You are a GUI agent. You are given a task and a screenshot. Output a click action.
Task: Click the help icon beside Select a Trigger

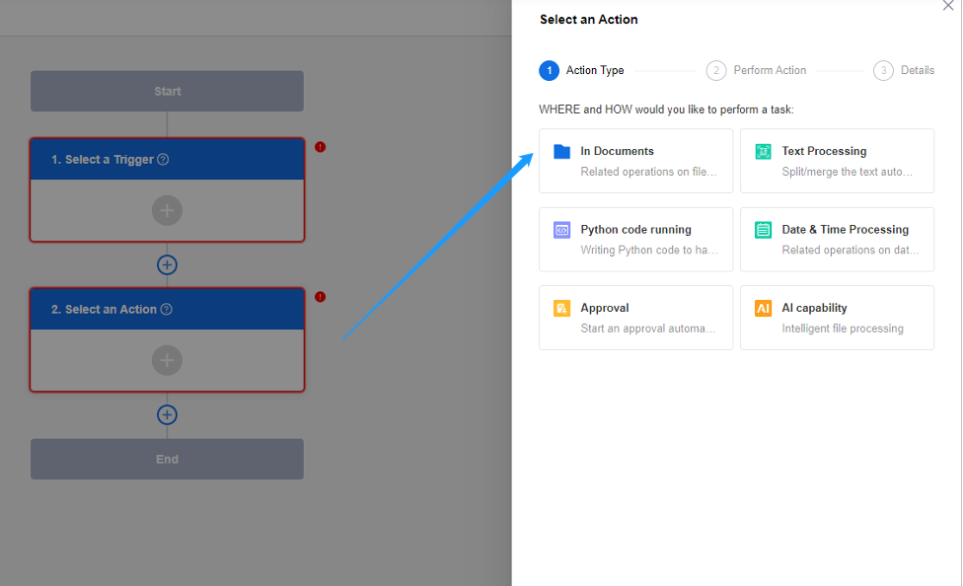pyautogui.click(x=163, y=160)
